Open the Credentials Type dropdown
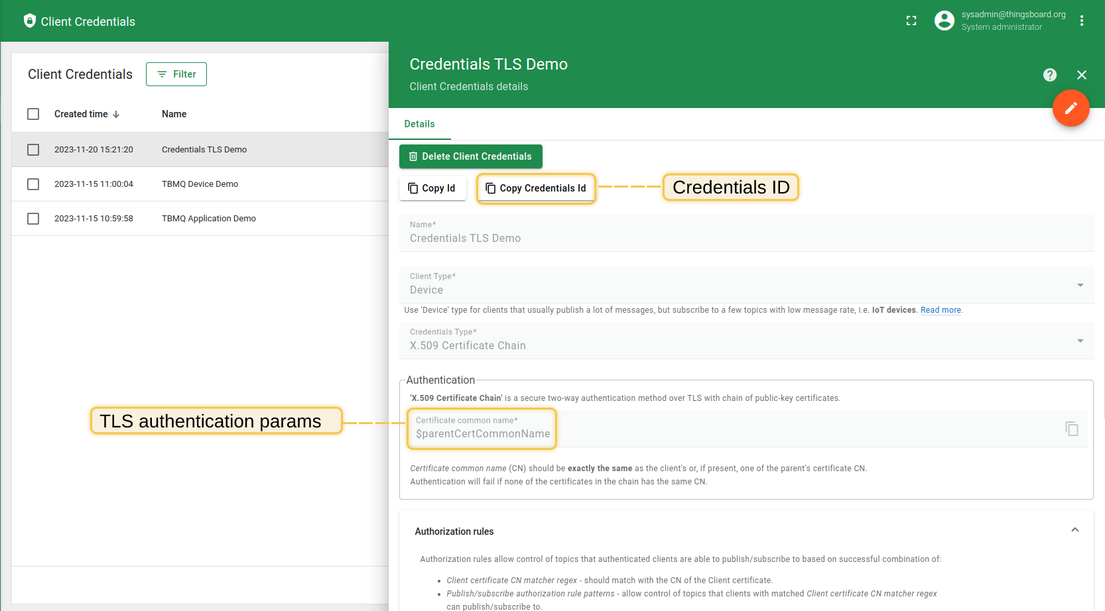Viewport: 1105px width, 611px height. tap(746, 341)
